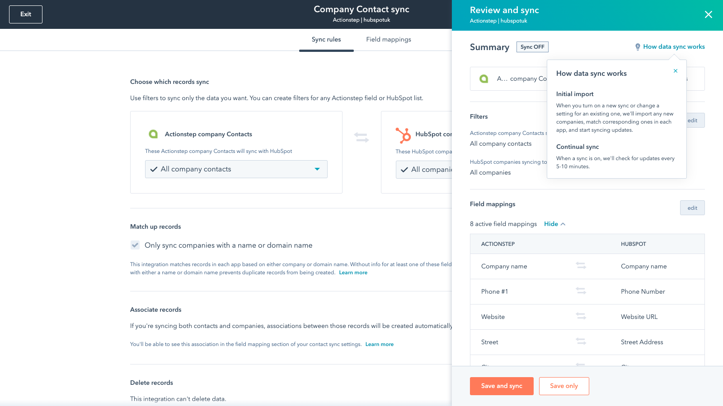
Task: Click the Save and sync button
Action: tap(501, 386)
